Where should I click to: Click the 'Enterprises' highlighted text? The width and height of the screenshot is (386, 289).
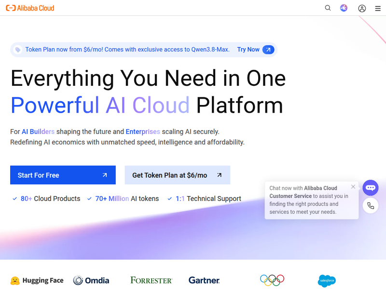coord(143,131)
